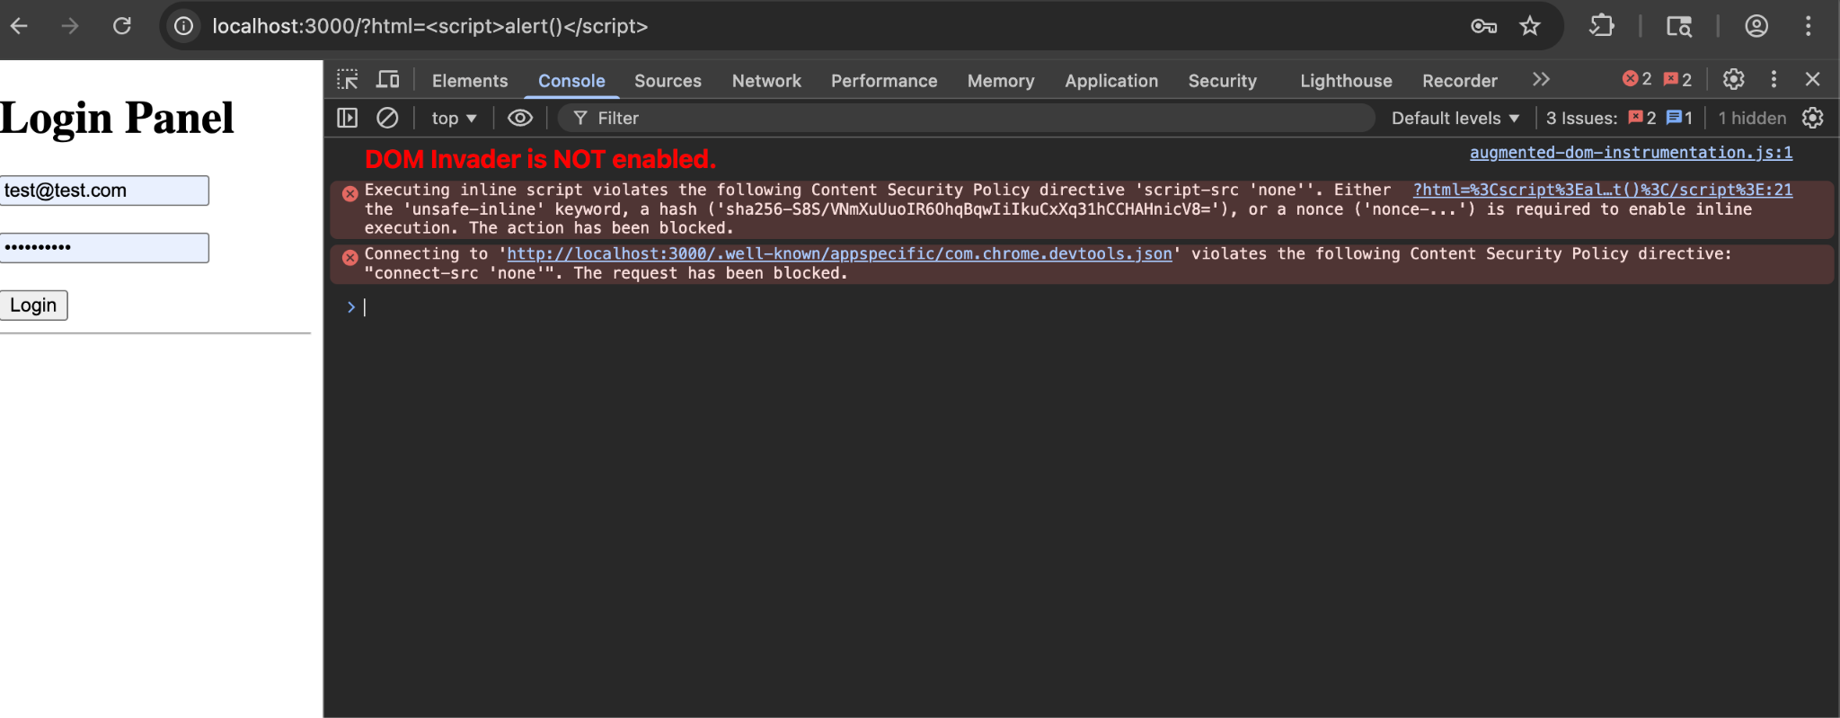Switch to the Security tab
This screenshot has height=718, width=1840.
pos(1223,81)
